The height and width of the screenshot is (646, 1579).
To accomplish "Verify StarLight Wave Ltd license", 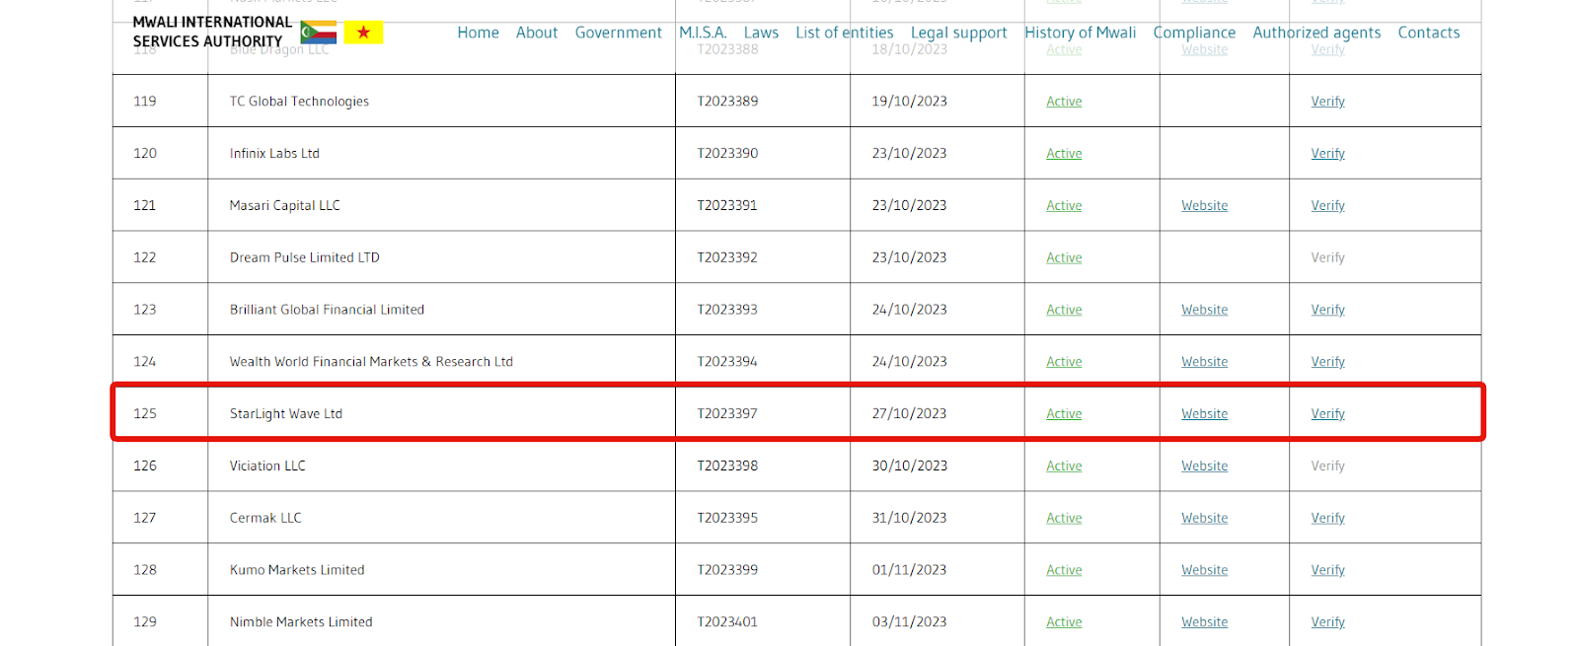I will click(1327, 414).
